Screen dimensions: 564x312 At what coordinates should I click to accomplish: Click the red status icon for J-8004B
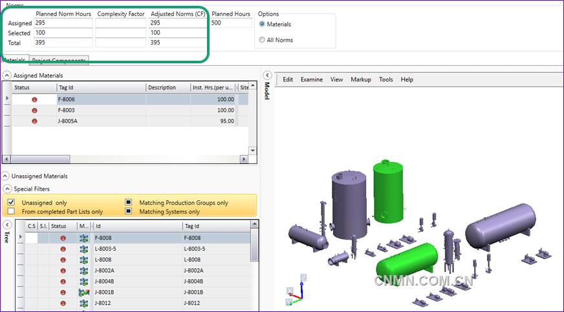[63, 281]
